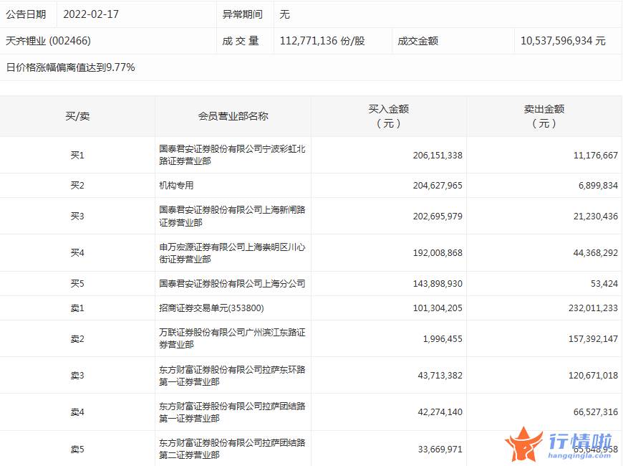Click 东方财富 拉萨团结路第二证券营业部 name
The image size is (623, 466).
point(232,449)
